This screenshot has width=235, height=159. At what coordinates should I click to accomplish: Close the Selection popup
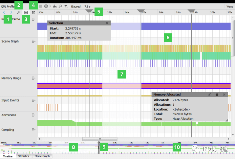pos(107,23)
